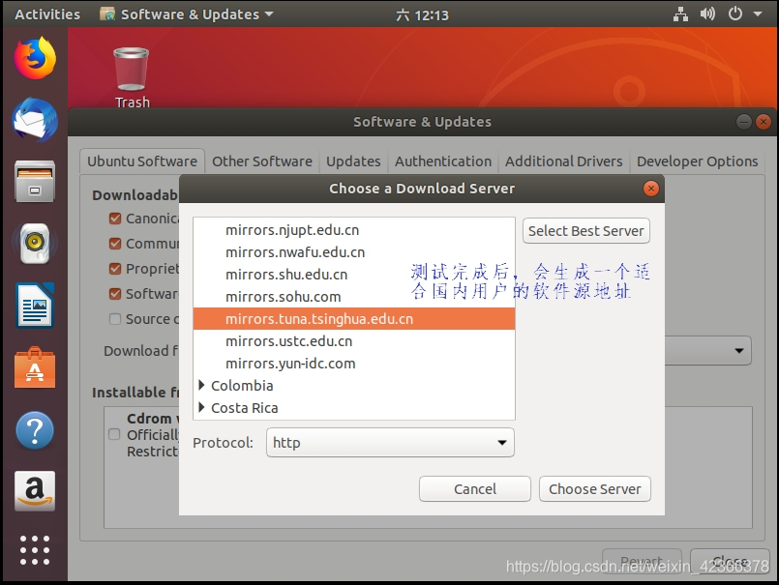This screenshot has height=585, width=779.
Task: Switch to the Additional Drivers tab
Action: point(564,161)
